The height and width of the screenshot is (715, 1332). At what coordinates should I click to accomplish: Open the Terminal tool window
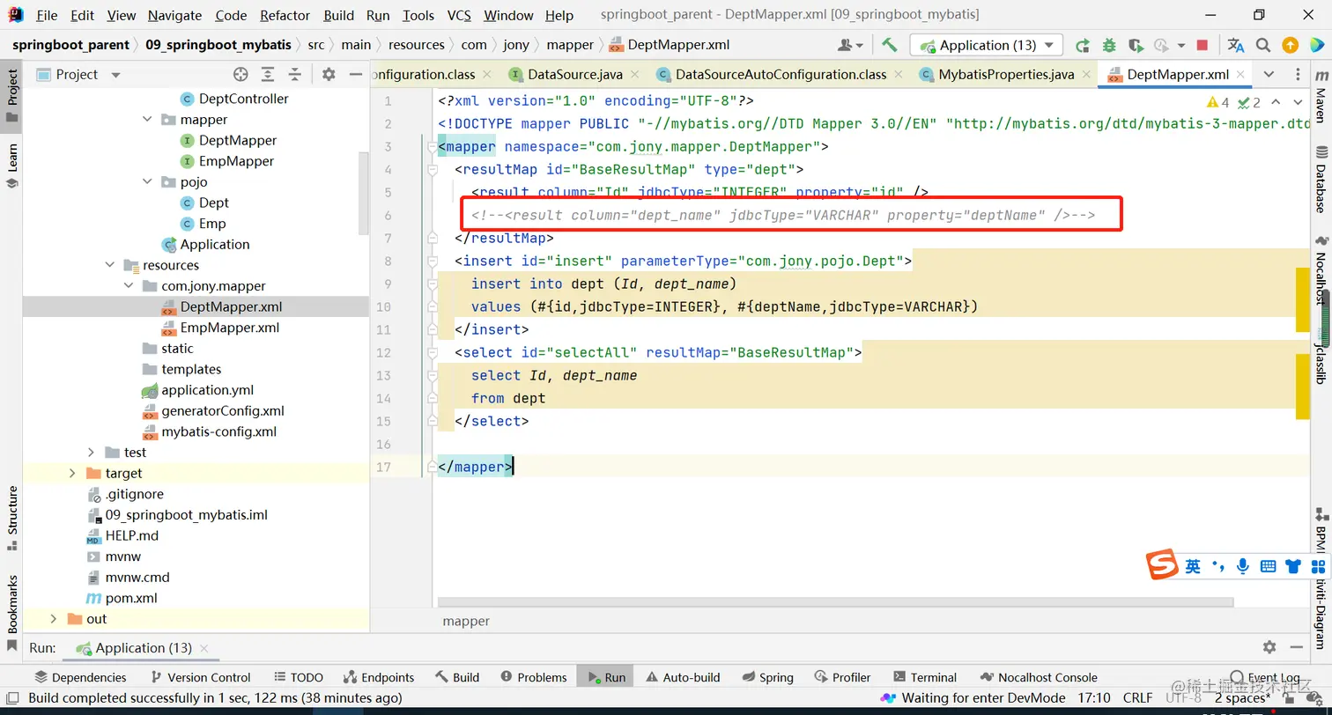pyautogui.click(x=925, y=677)
